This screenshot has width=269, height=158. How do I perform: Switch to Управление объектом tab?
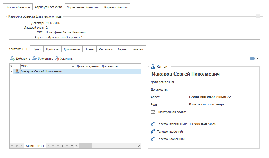(x=83, y=7)
